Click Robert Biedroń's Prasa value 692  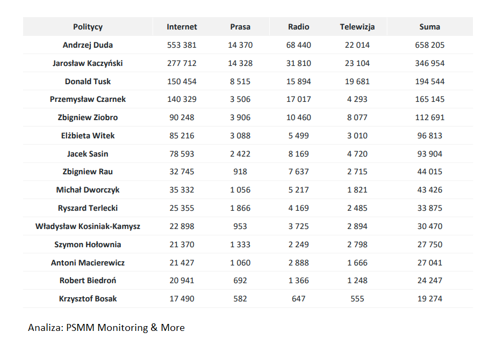click(240, 280)
